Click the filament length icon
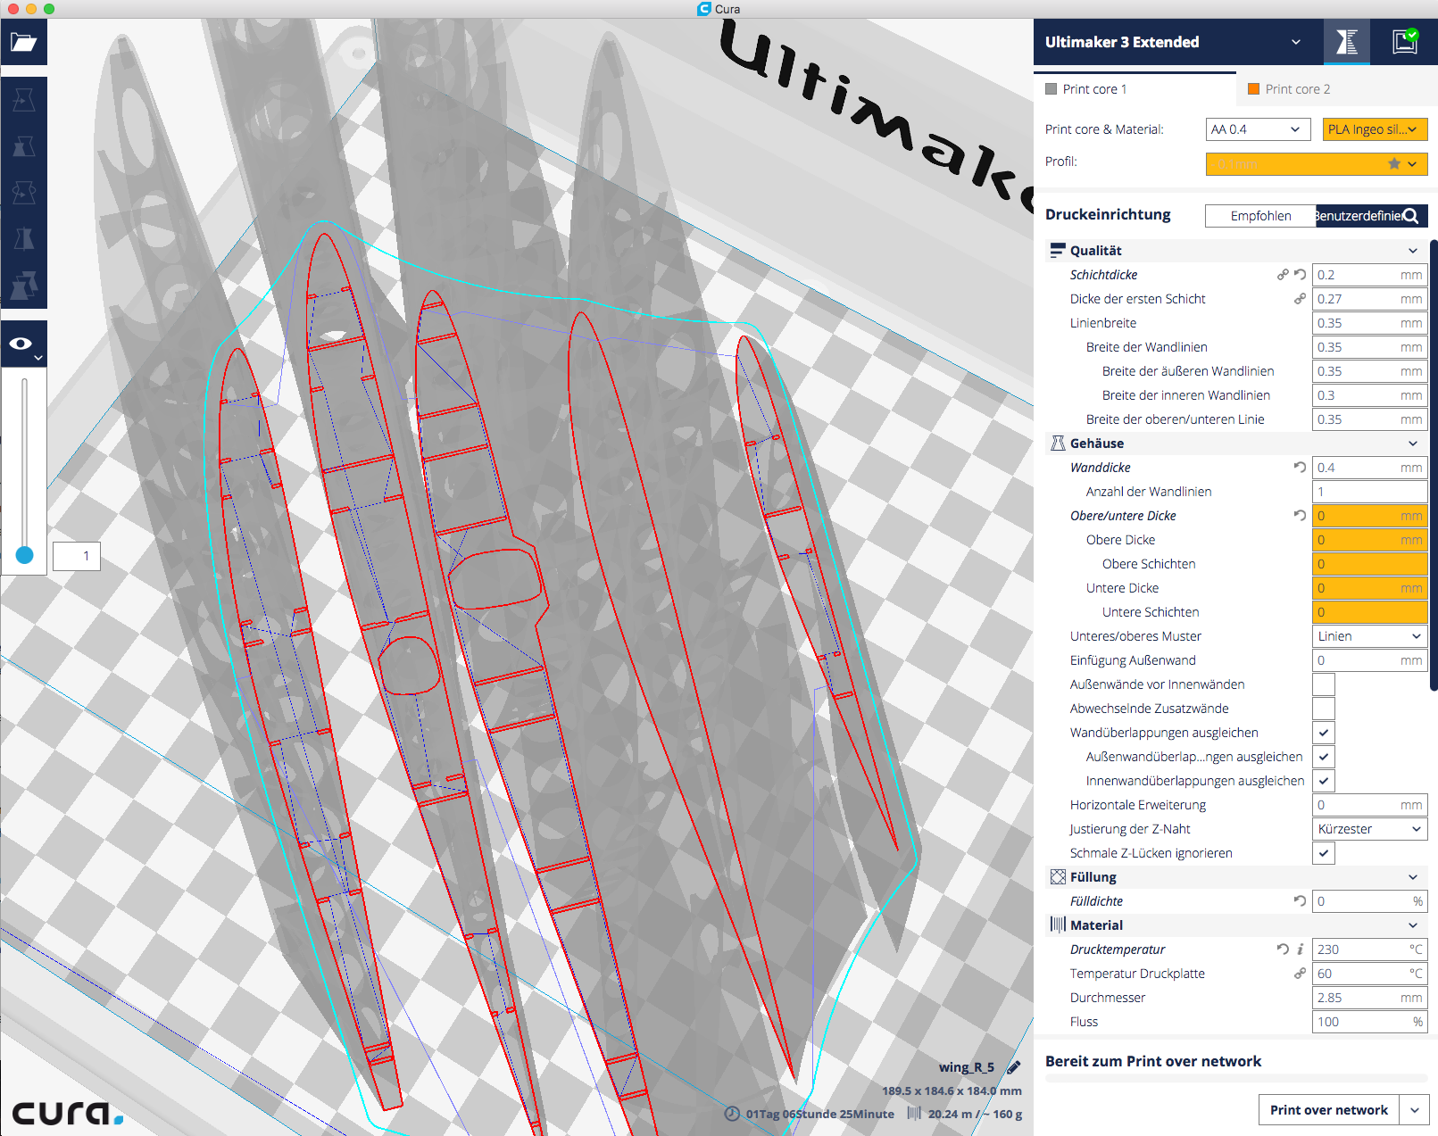Viewport: 1438px width, 1136px height. point(914,1114)
